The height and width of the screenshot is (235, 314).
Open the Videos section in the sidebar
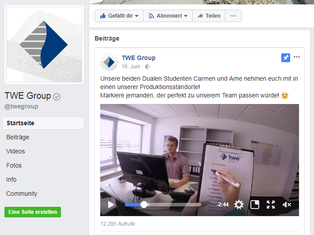[15, 151]
